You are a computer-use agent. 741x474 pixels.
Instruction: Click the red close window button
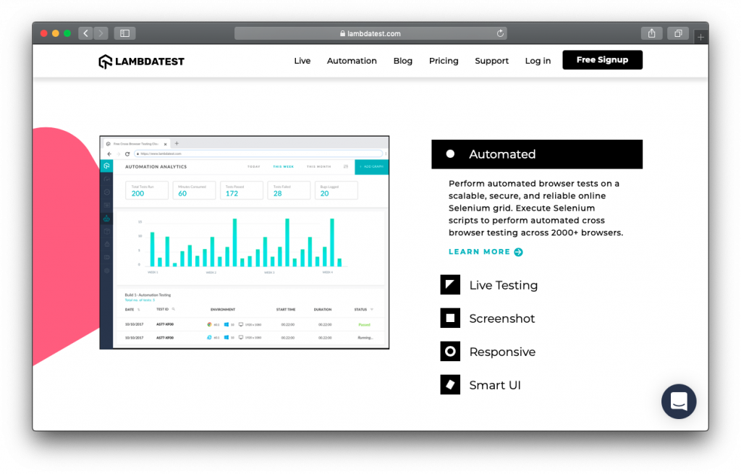tap(44, 33)
